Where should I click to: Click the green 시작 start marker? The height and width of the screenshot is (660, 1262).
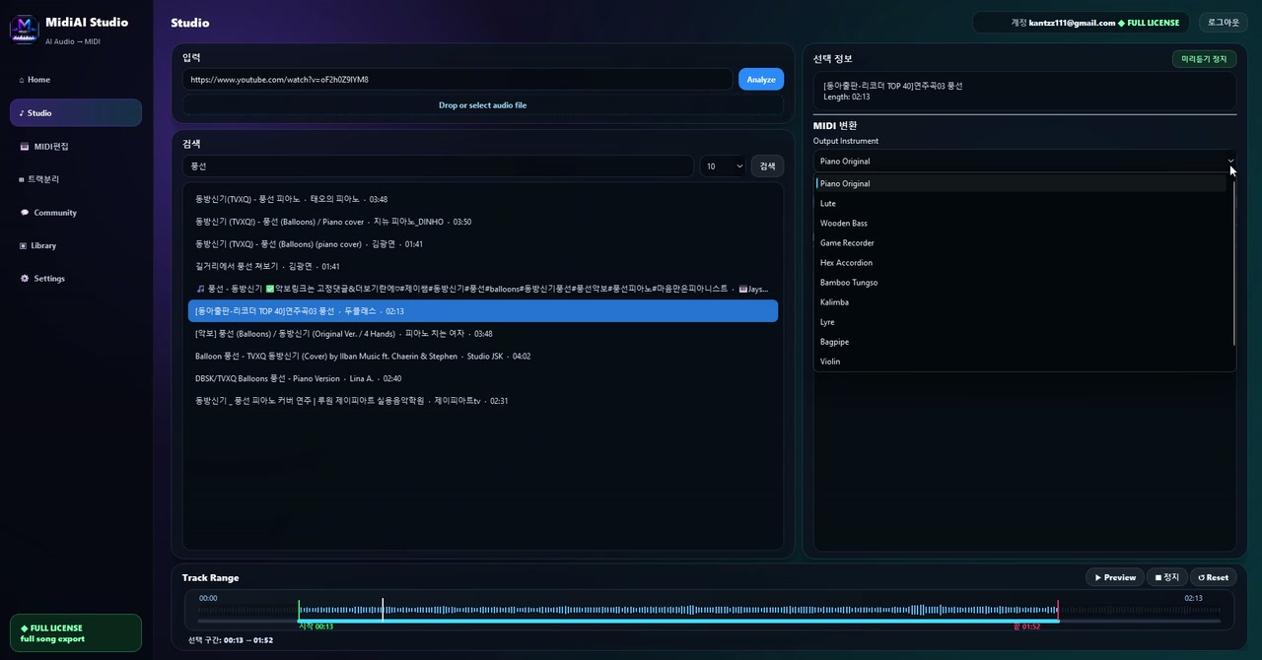click(x=299, y=611)
